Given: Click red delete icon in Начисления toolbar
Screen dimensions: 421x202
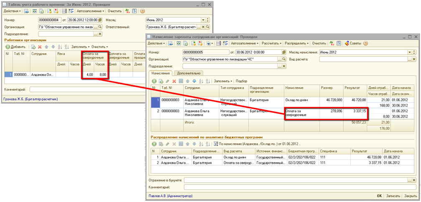Looking at the screenshot, I should point(174,81).
